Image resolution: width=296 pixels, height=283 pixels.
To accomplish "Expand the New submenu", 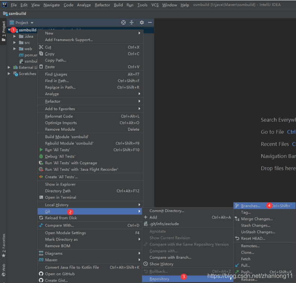I will [x=139, y=33].
